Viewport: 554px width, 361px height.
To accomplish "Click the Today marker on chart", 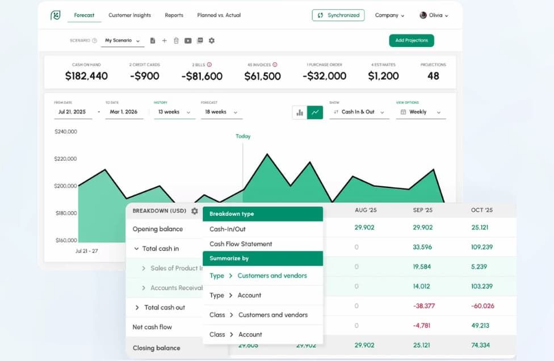I will [243, 136].
